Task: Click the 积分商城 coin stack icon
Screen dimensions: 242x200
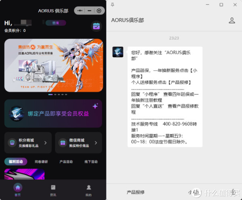Action: (x=12, y=142)
